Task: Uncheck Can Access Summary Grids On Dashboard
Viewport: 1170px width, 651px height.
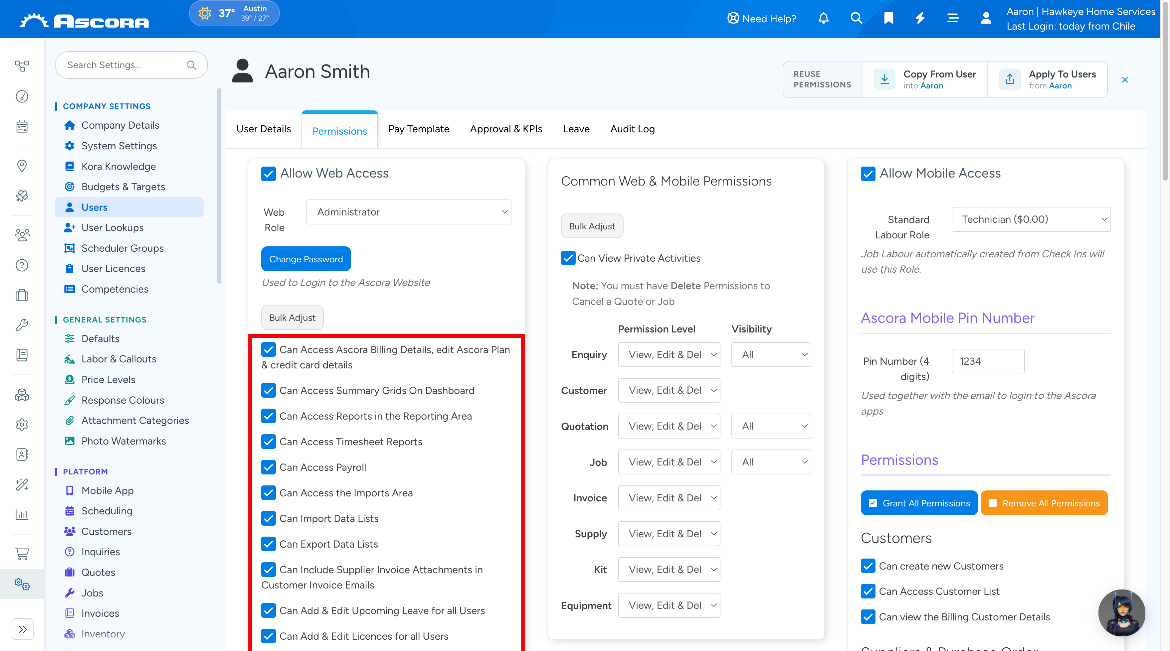Action: pos(269,391)
